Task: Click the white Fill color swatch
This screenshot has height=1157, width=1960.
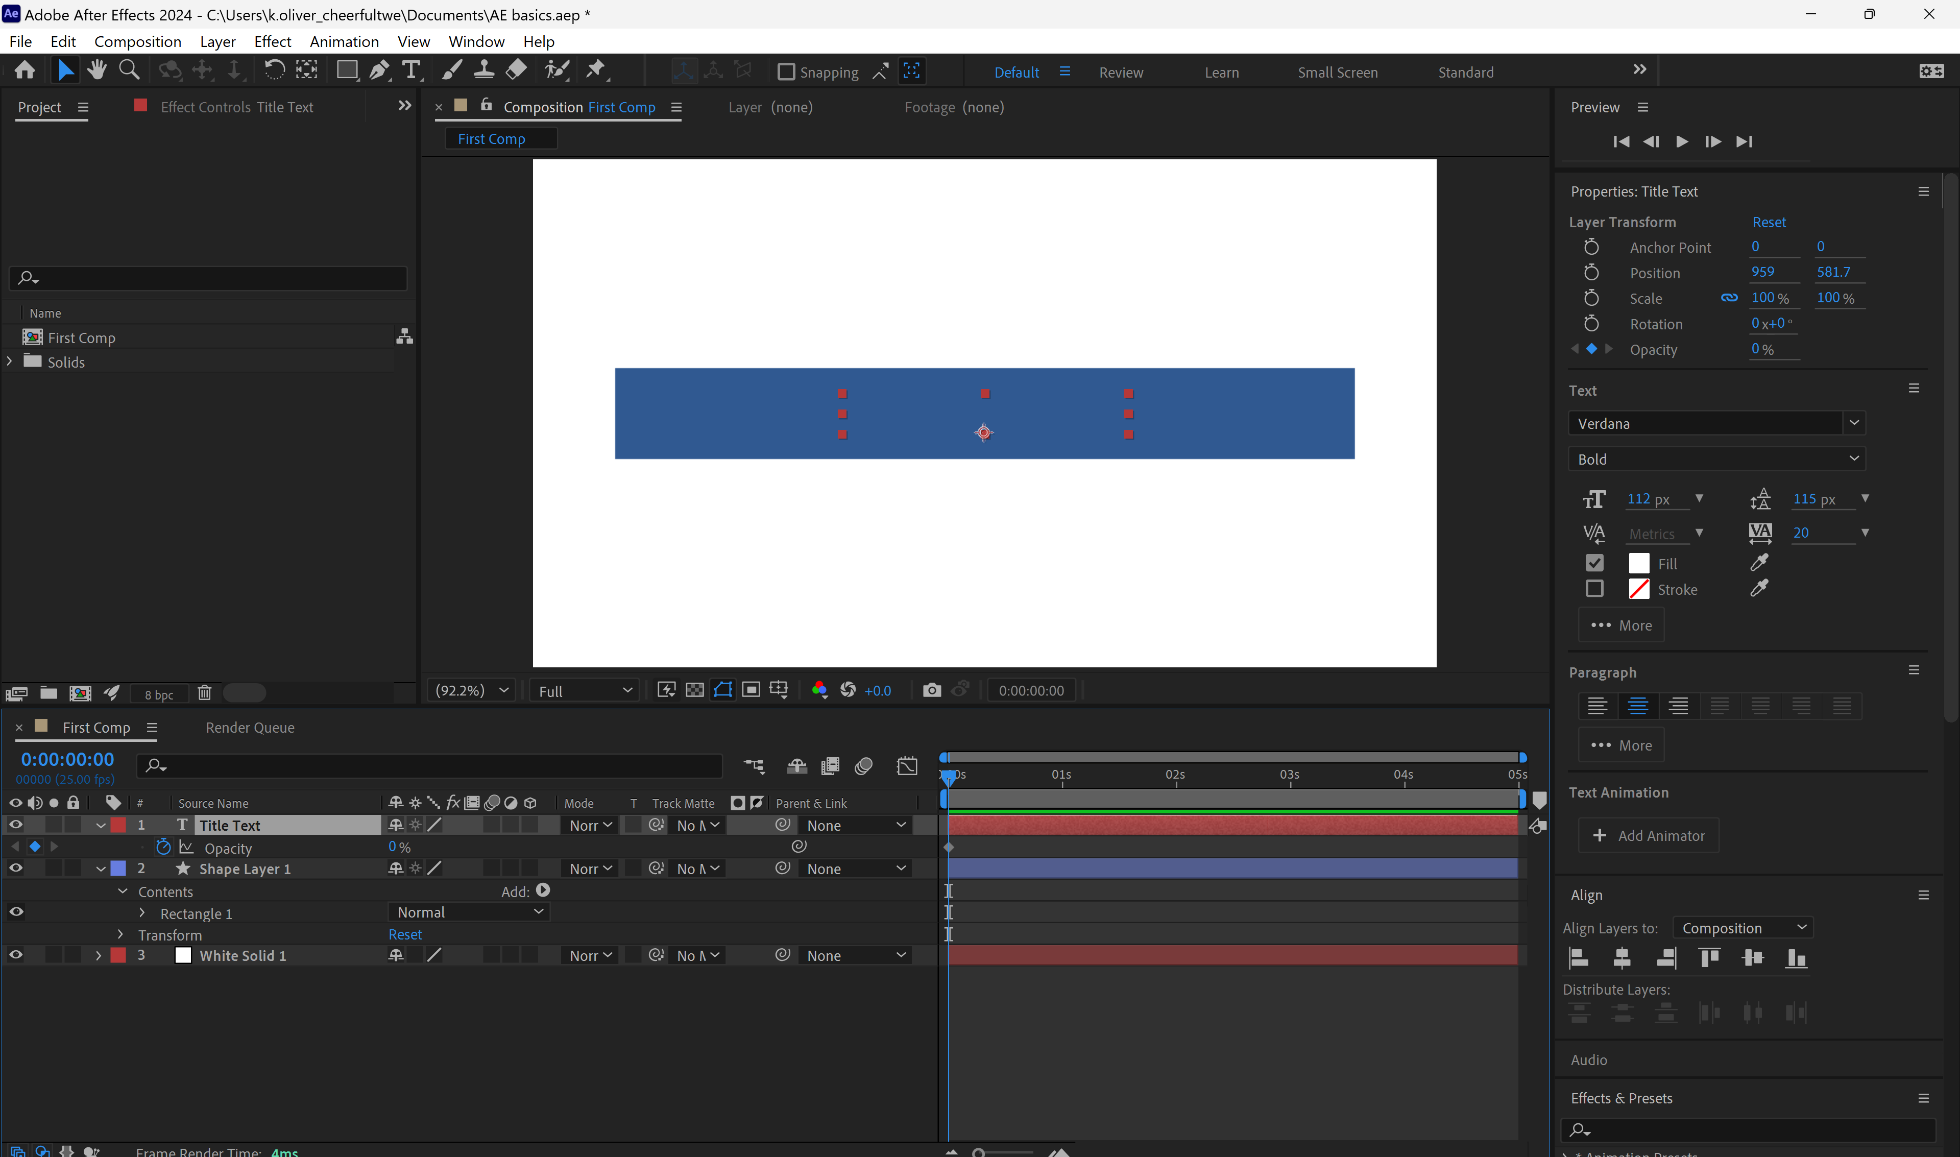Action: click(x=1638, y=562)
